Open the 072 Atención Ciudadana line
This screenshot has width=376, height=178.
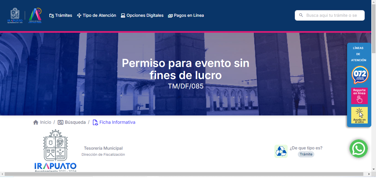tap(360, 75)
